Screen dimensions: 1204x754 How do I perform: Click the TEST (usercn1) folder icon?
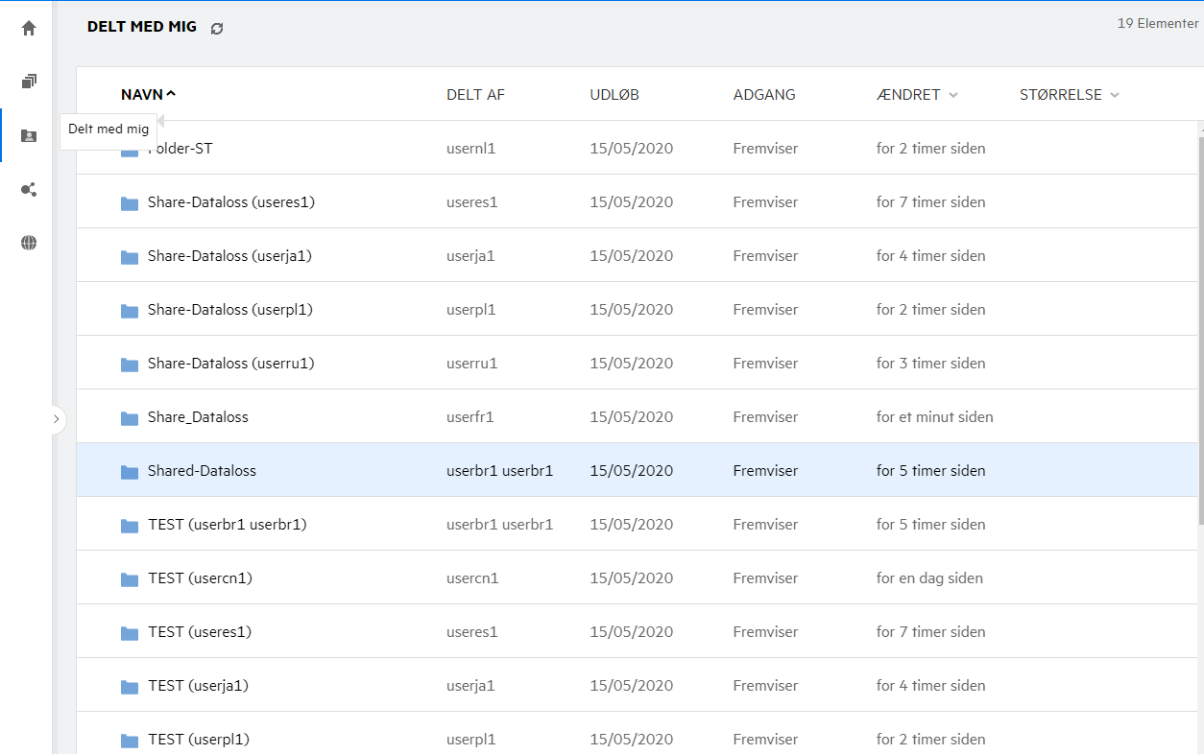(130, 579)
